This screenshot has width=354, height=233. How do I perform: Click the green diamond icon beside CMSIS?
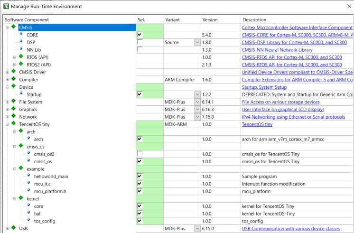tap(14, 27)
